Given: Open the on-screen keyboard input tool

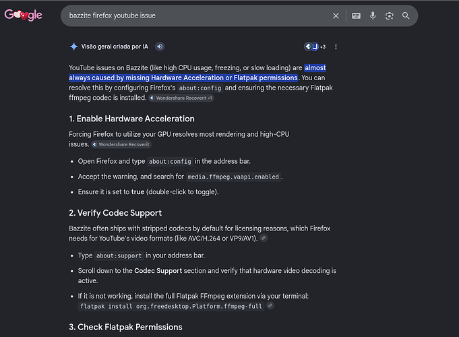Looking at the screenshot, I should [356, 16].
